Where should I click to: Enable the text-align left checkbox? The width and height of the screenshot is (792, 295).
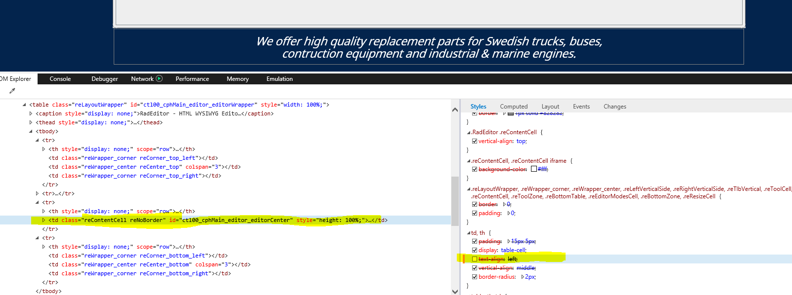point(475,259)
